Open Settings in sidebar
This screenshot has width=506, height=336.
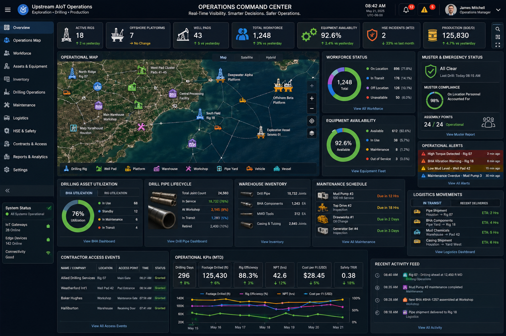coord(27,170)
